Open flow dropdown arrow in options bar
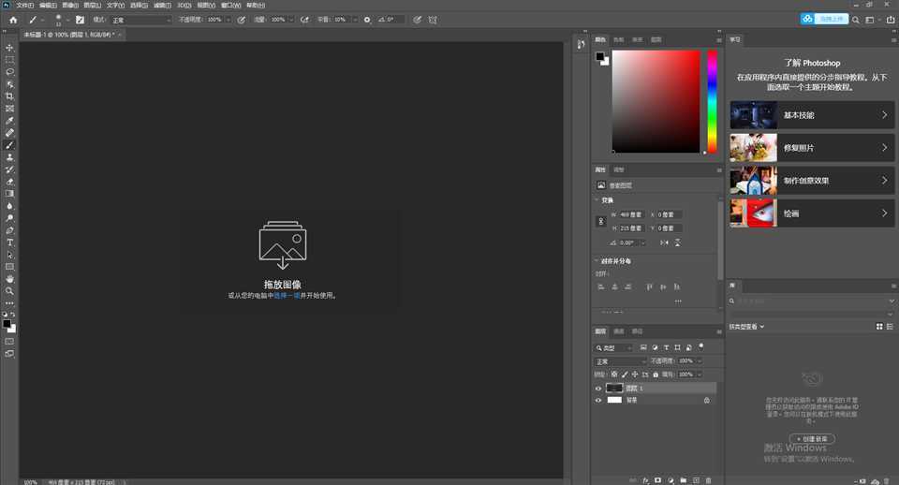Viewport: 899px width, 485px height. tap(291, 20)
